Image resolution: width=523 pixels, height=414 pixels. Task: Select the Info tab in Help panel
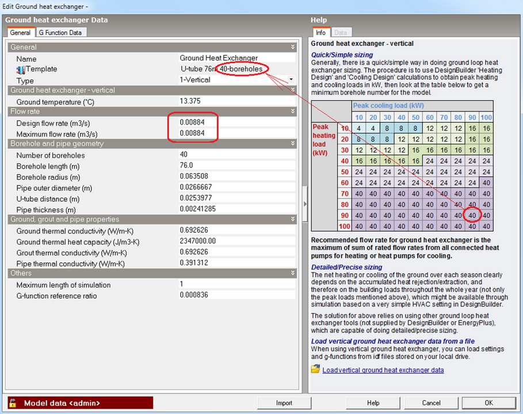coord(320,33)
